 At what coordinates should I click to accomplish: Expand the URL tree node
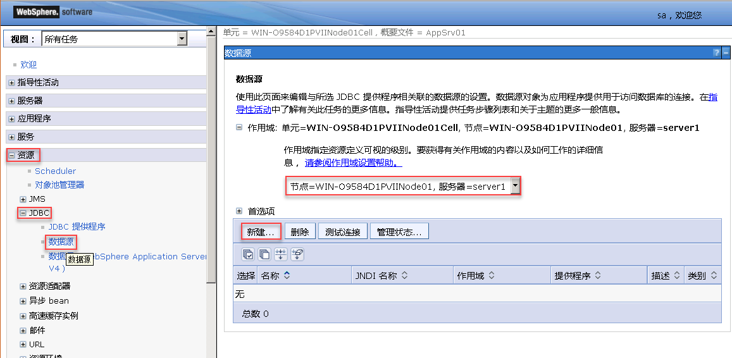click(23, 345)
